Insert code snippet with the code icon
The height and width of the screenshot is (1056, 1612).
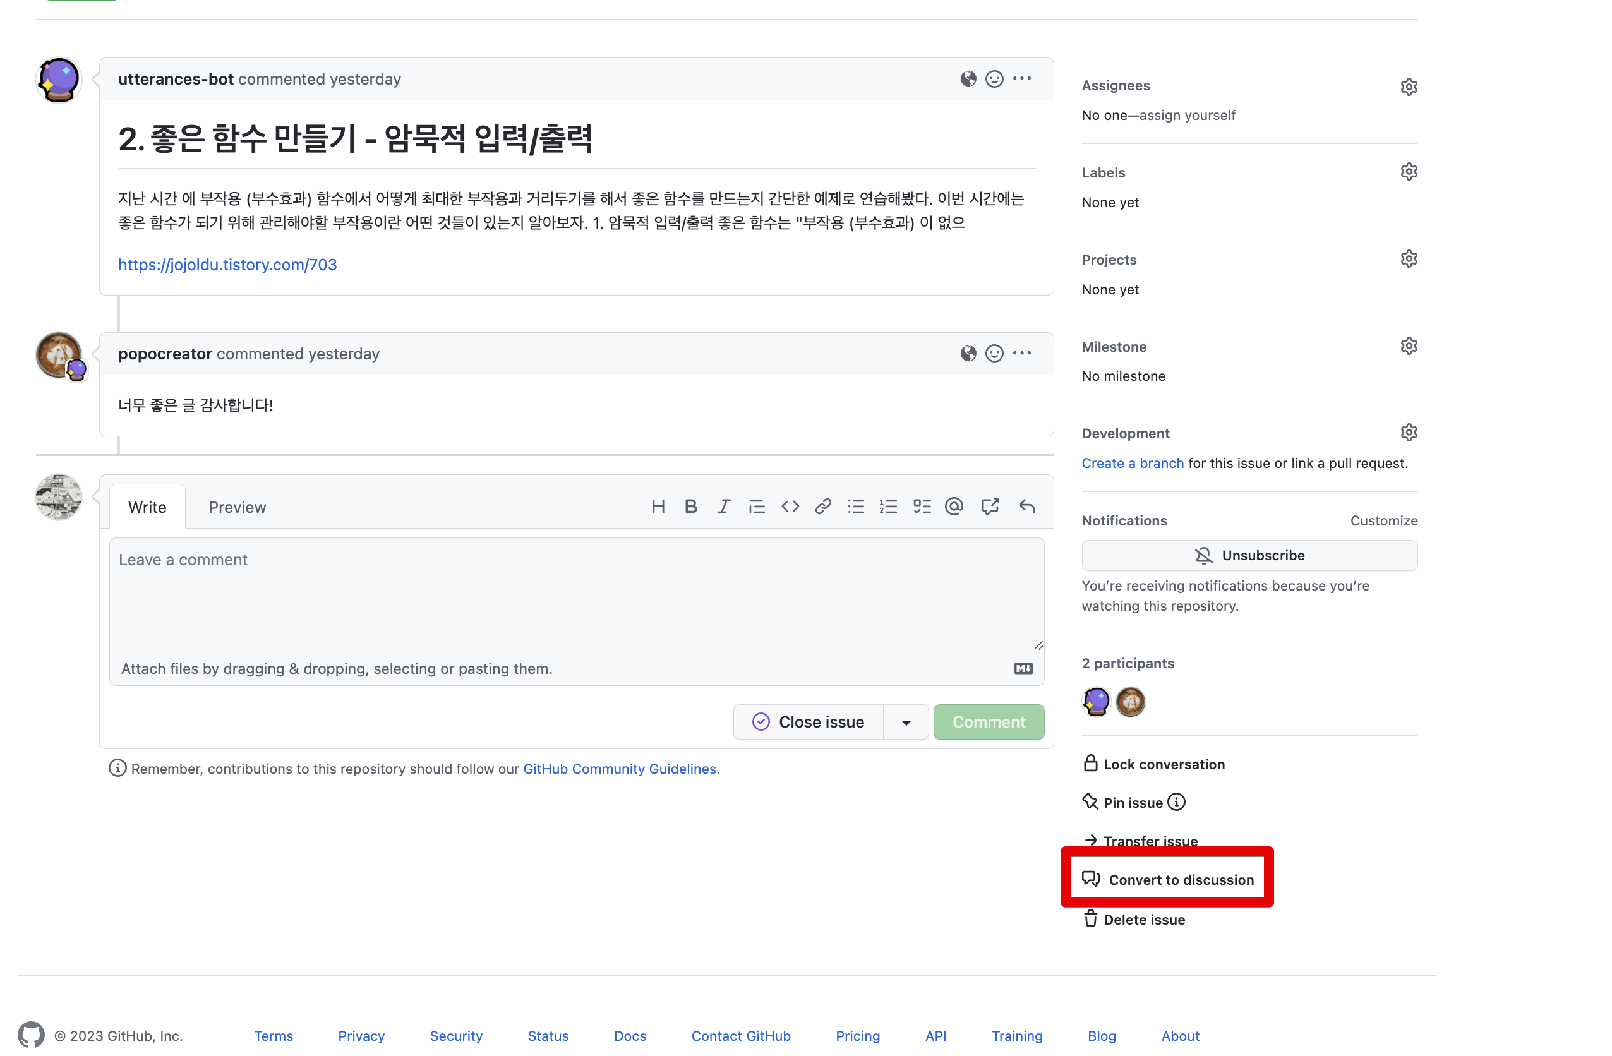pos(790,507)
